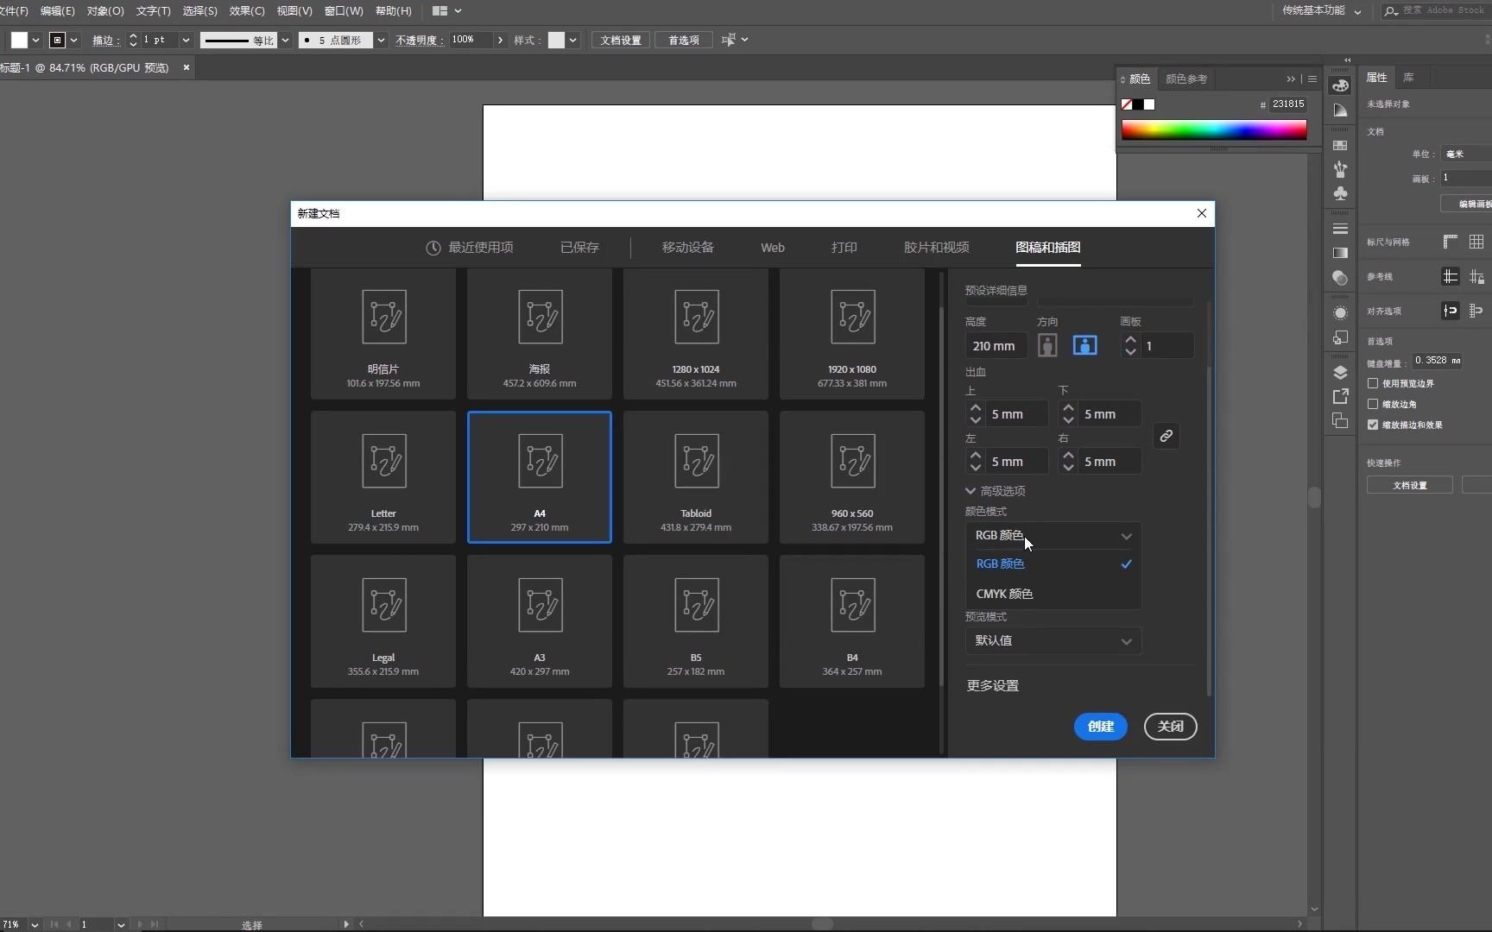Image resolution: width=1492 pixels, height=932 pixels.
Task: Open the 效果(C) menu
Action: pos(247,11)
